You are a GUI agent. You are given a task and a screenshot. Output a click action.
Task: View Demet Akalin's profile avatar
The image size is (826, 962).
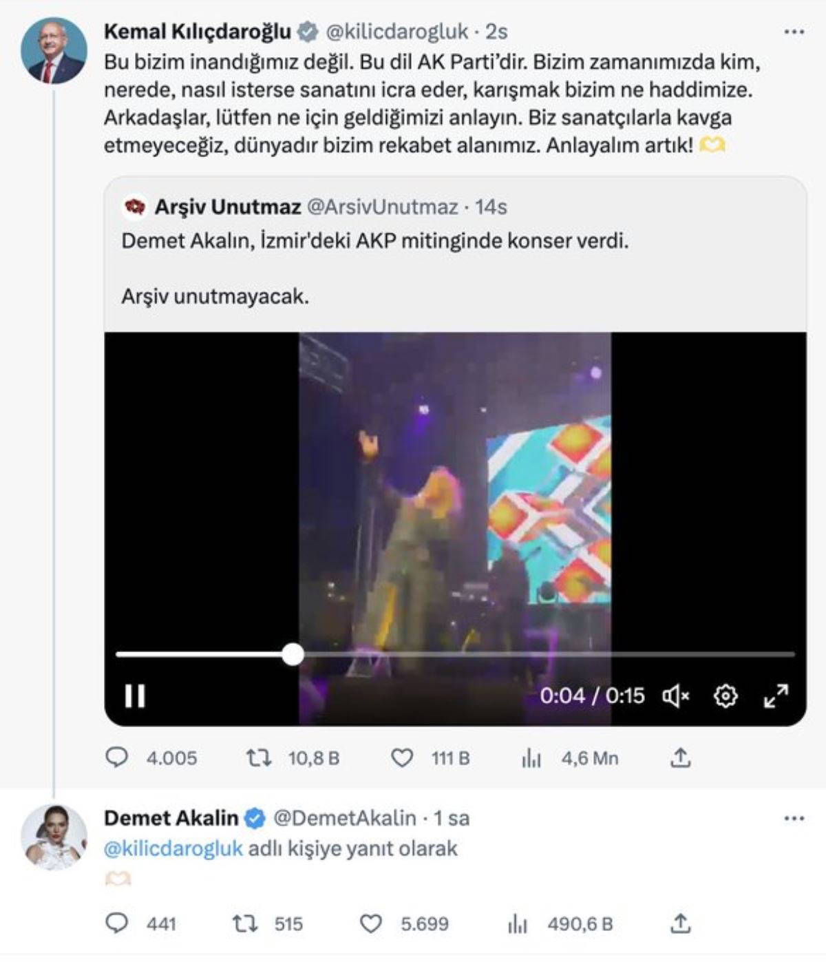click(x=54, y=836)
